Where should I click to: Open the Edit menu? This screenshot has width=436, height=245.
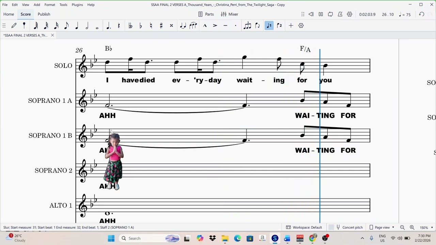pyautogui.click(x=15, y=5)
